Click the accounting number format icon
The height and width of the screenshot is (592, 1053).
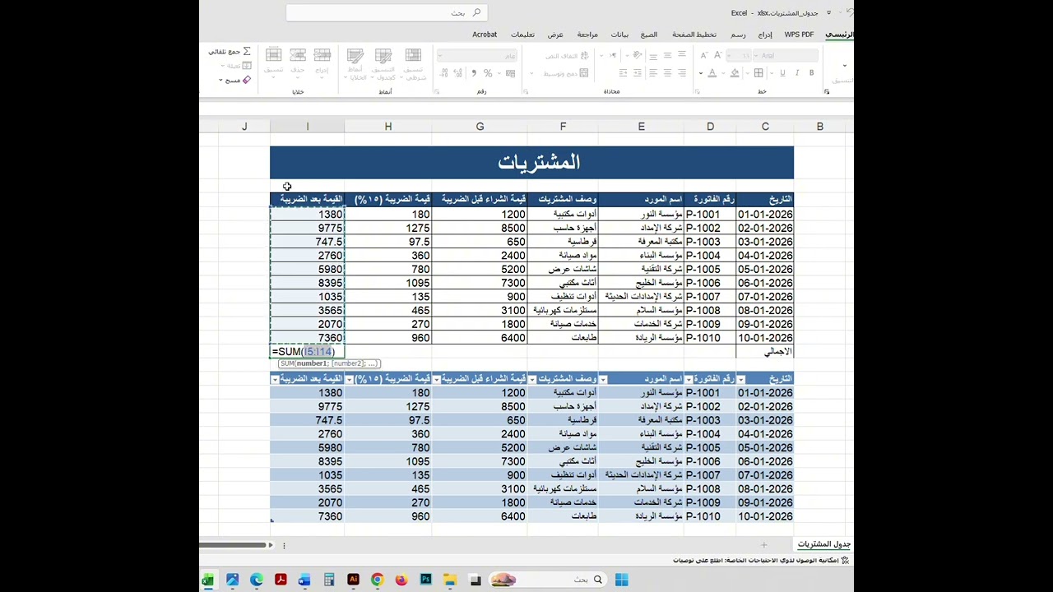pyautogui.click(x=510, y=73)
